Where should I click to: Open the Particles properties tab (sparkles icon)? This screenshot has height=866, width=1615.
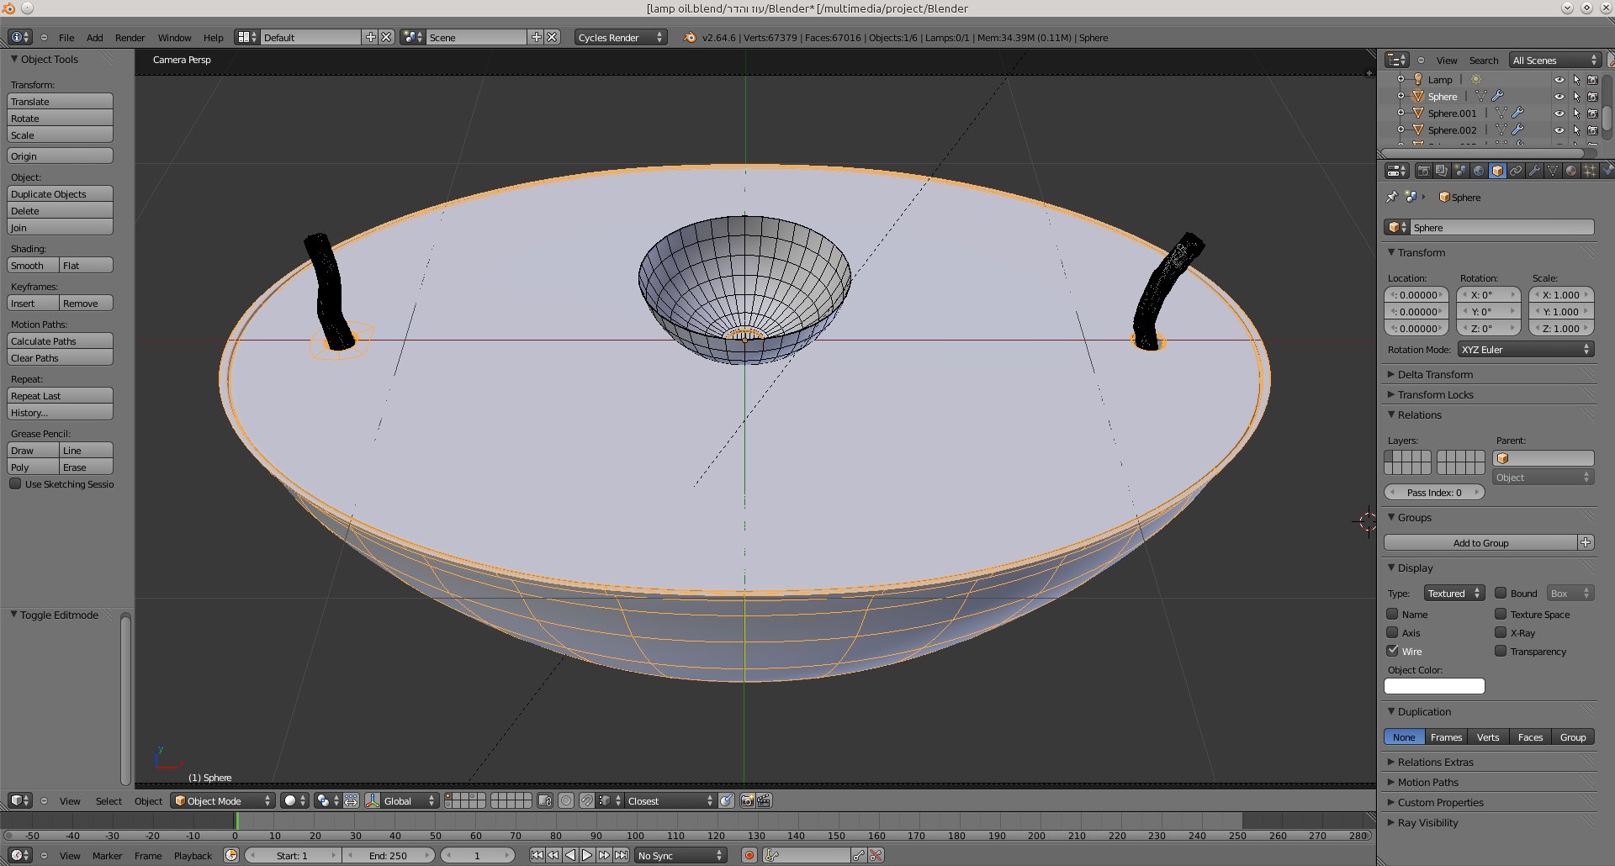point(1589,171)
